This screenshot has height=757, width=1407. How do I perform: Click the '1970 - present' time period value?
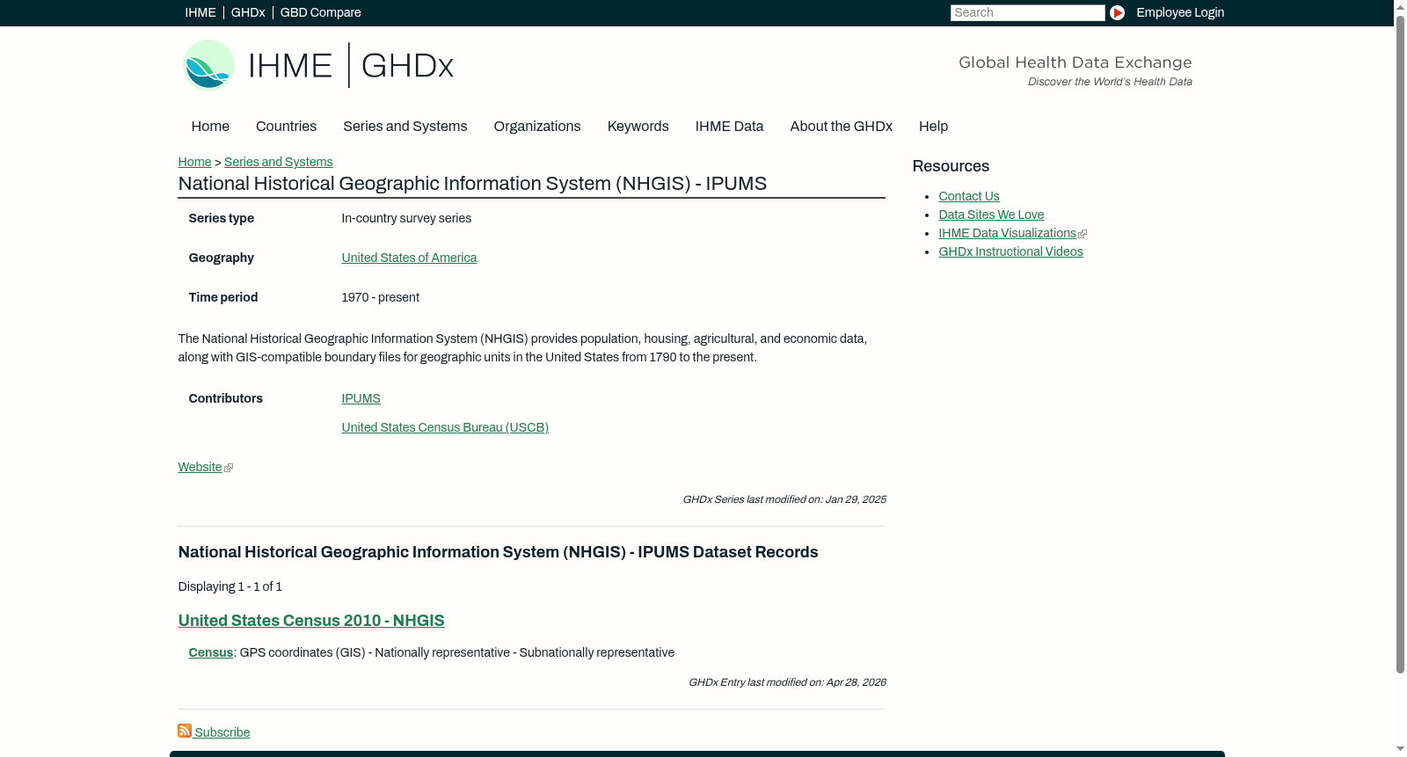point(380,297)
